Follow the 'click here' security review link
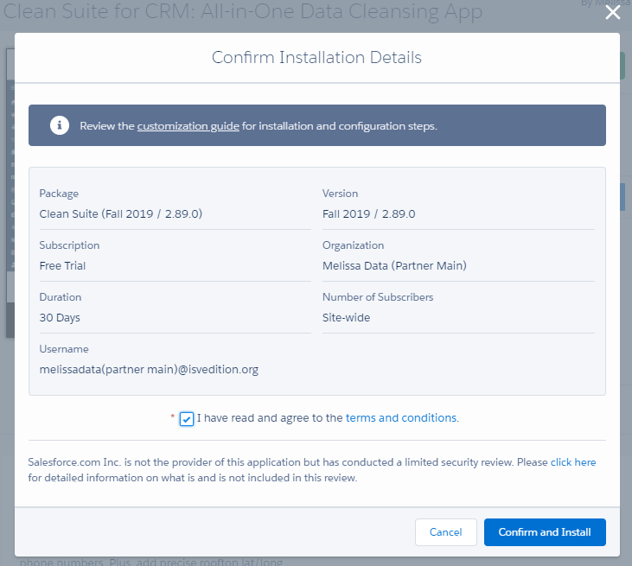632x566 pixels. click(x=572, y=462)
